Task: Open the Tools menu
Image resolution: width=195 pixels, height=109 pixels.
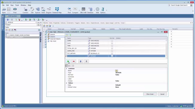Action: (x=17, y=5)
